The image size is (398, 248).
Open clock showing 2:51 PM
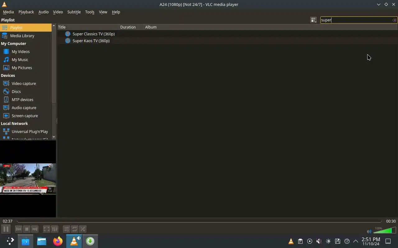coord(371,241)
